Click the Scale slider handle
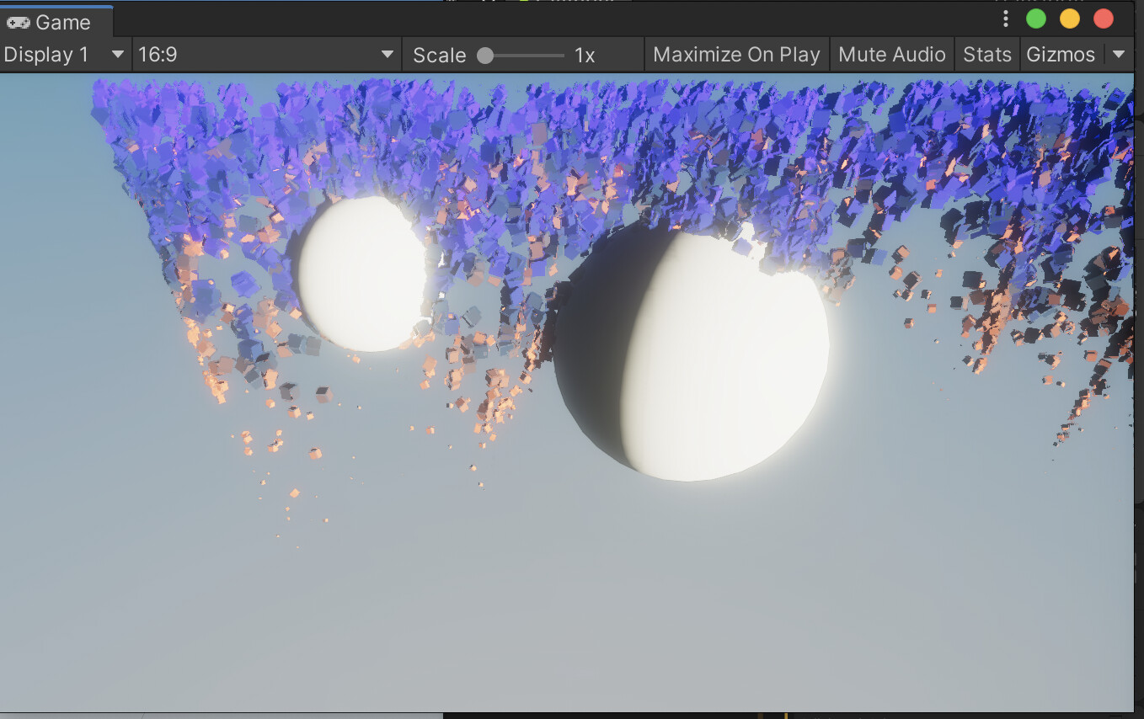This screenshot has width=1144, height=719. point(486,54)
